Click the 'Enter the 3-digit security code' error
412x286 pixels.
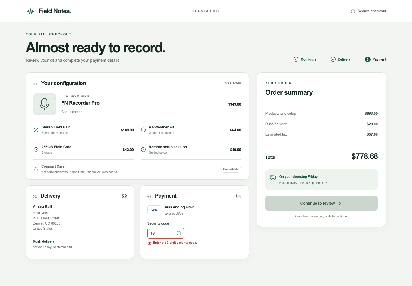(175, 243)
